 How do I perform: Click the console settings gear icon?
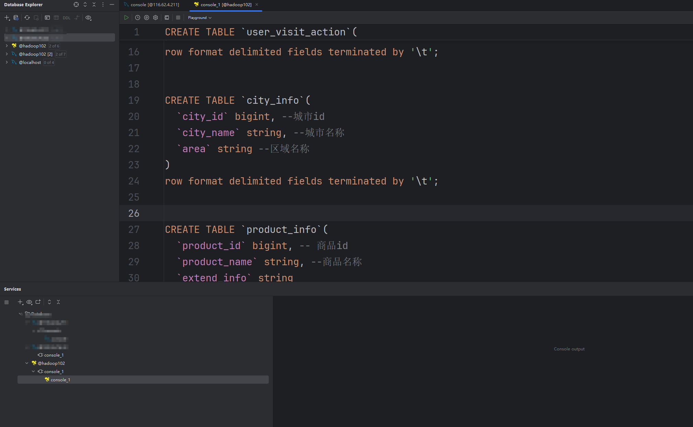(x=155, y=18)
